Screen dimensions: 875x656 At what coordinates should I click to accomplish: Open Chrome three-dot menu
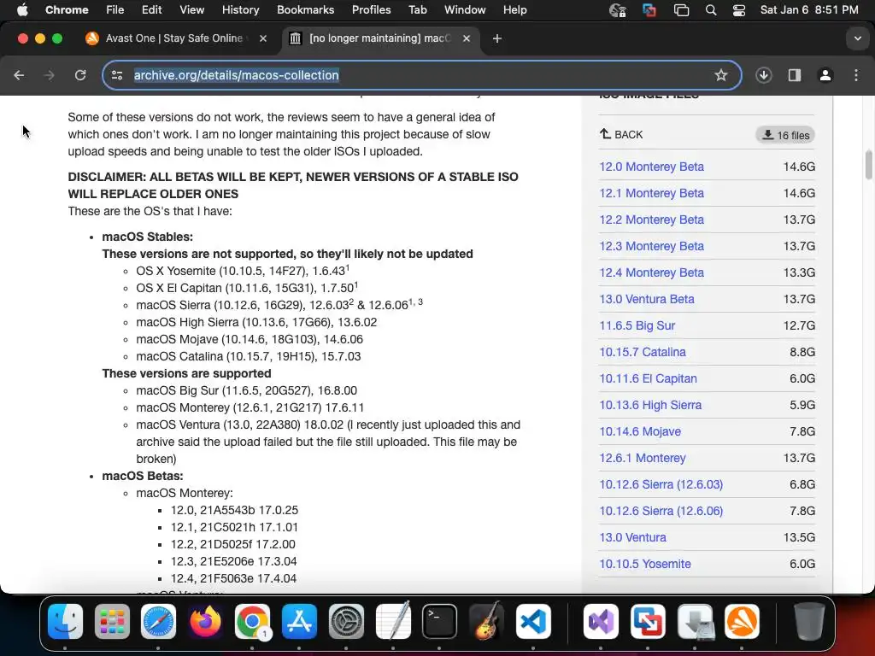(856, 75)
